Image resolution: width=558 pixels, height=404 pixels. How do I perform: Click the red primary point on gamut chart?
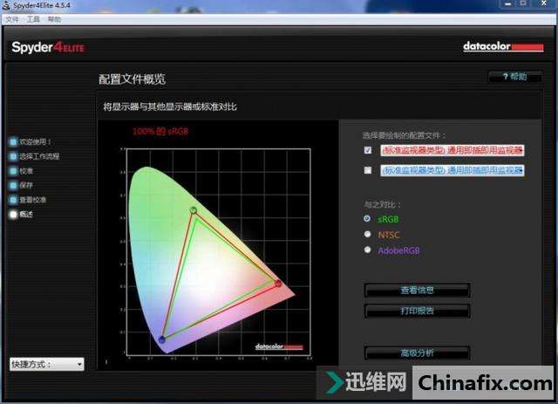pos(278,284)
